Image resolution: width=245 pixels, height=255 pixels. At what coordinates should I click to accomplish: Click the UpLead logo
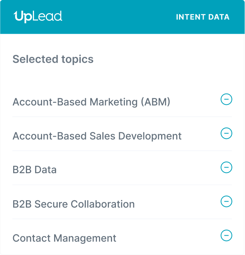point(38,17)
